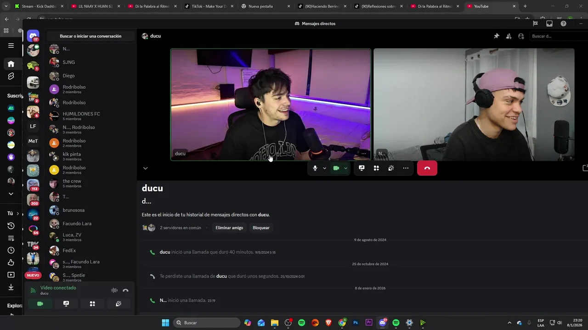Image resolution: width=588 pixels, height=330 pixels.
Task: Click second participant video tile
Action: (x=474, y=104)
